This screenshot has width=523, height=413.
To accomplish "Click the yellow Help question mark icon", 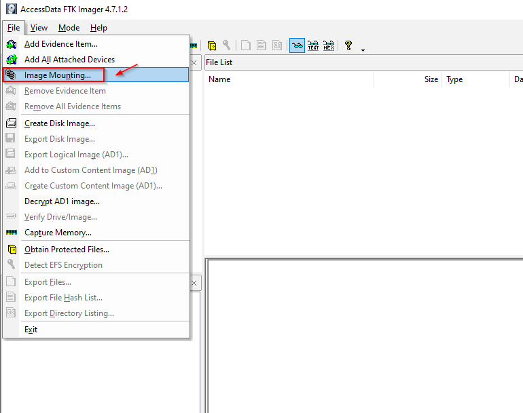I will [348, 45].
